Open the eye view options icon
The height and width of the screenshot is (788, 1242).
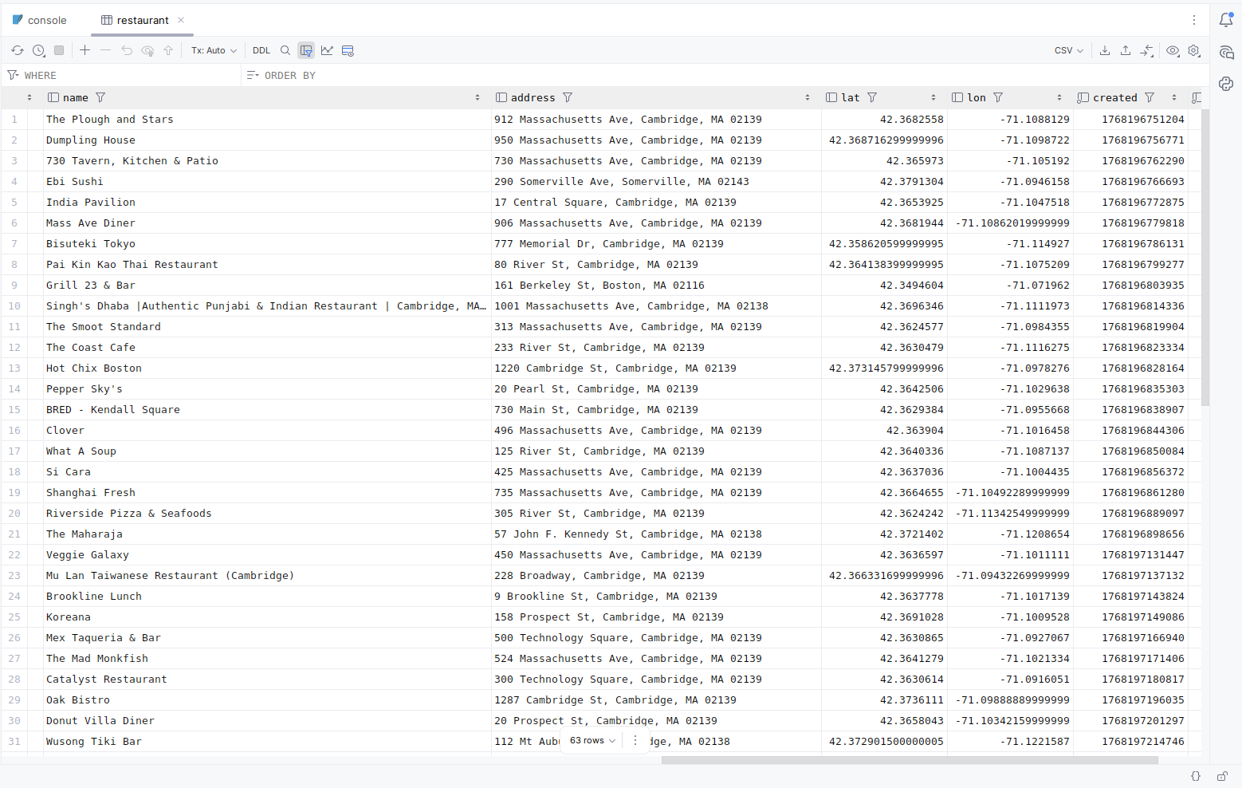[1173, 50]
